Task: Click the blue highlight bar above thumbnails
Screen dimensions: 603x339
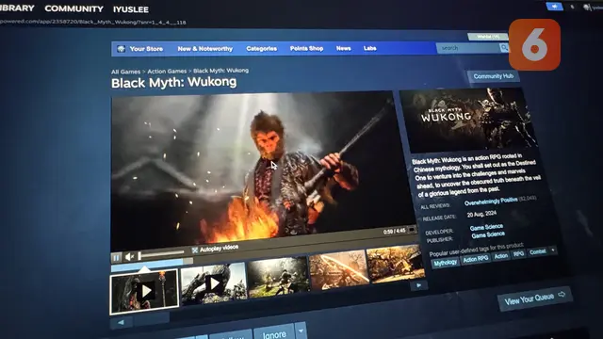Action: coord(147,265)
